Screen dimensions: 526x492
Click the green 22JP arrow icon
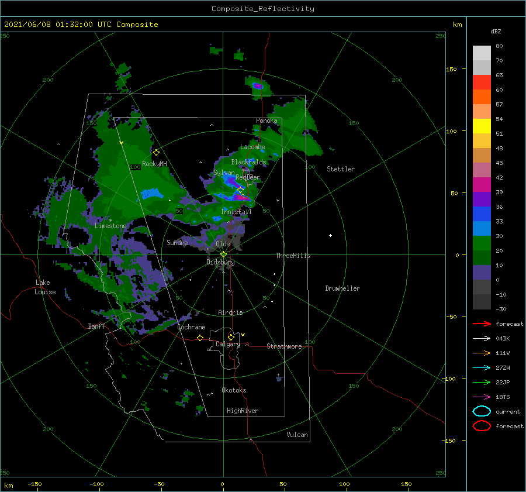[482, 382]
